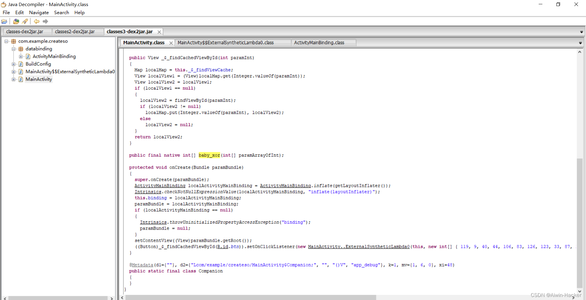586x300 pixels.
Task: Go back using the backward arrow
Action: click(37, 21)
